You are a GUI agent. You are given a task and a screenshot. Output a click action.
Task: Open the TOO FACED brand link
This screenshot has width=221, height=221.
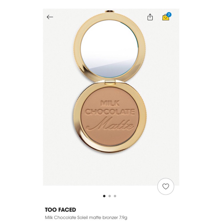[60, 210]
